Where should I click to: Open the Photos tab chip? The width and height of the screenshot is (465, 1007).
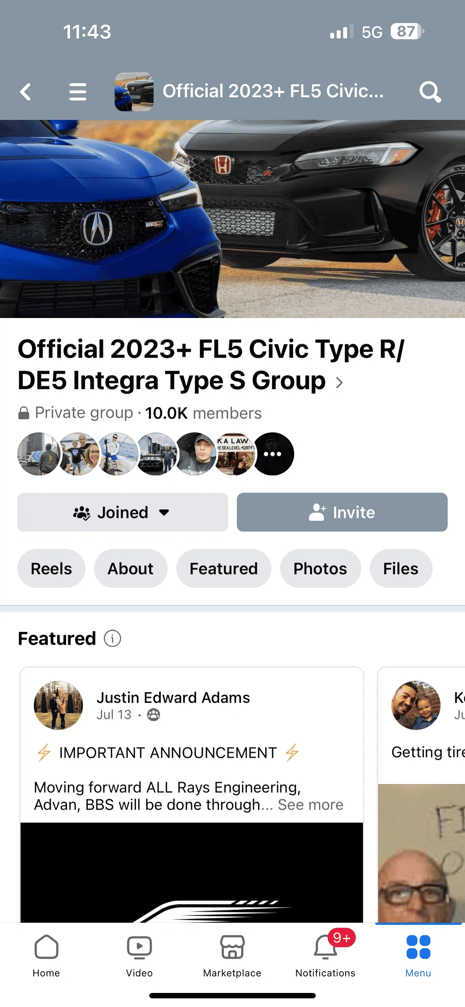(320, 568)
